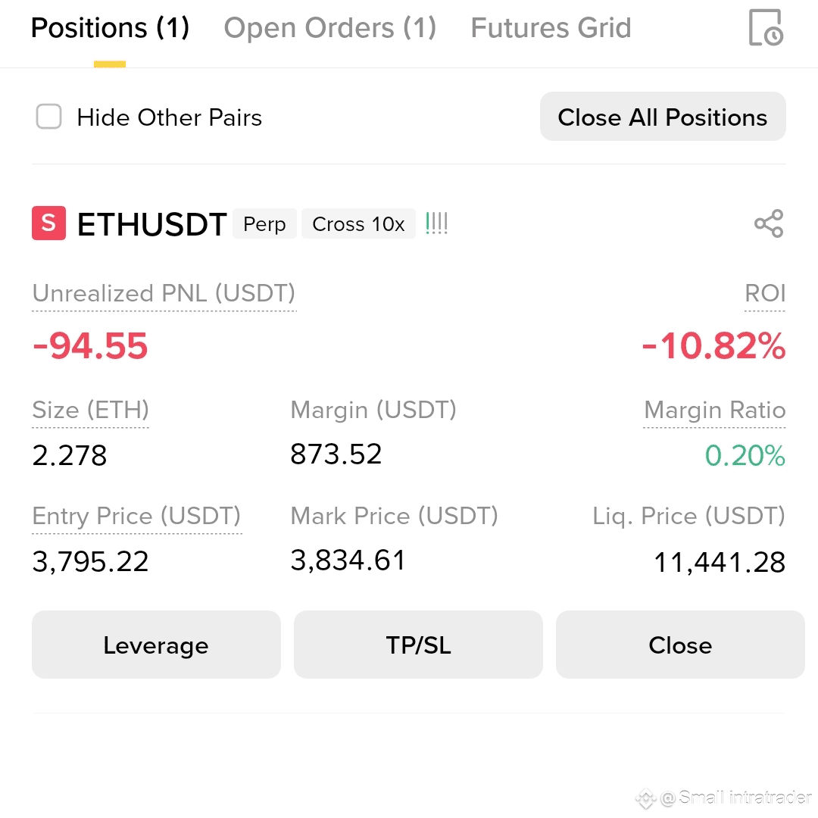The height and width of the screenshot is (818, 818).
Task: Open the Open Orders (1) tab
Action: (x=330, y=28)
